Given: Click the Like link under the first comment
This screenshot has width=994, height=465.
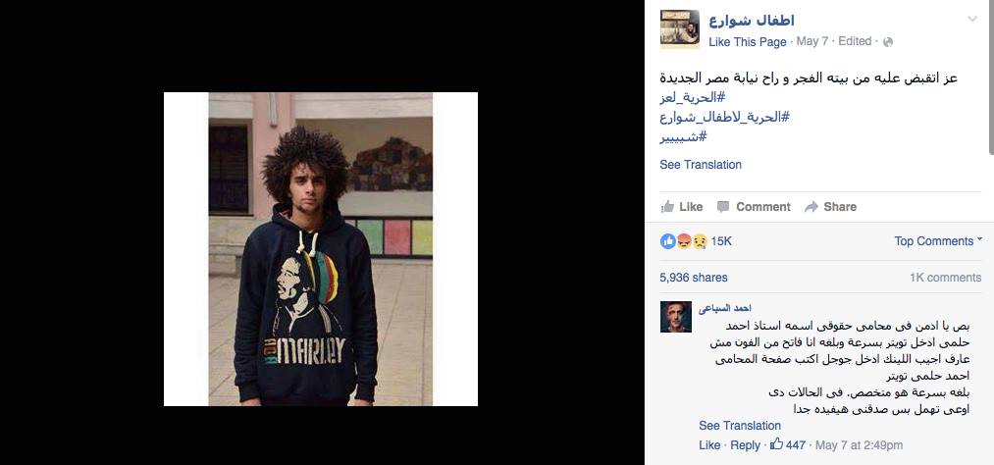Looking at the screenshot, I should click(709, 445).
